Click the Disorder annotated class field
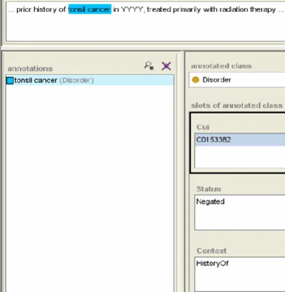Image resolution: width=285 pixels, height=292 pixels. point(237,80)
